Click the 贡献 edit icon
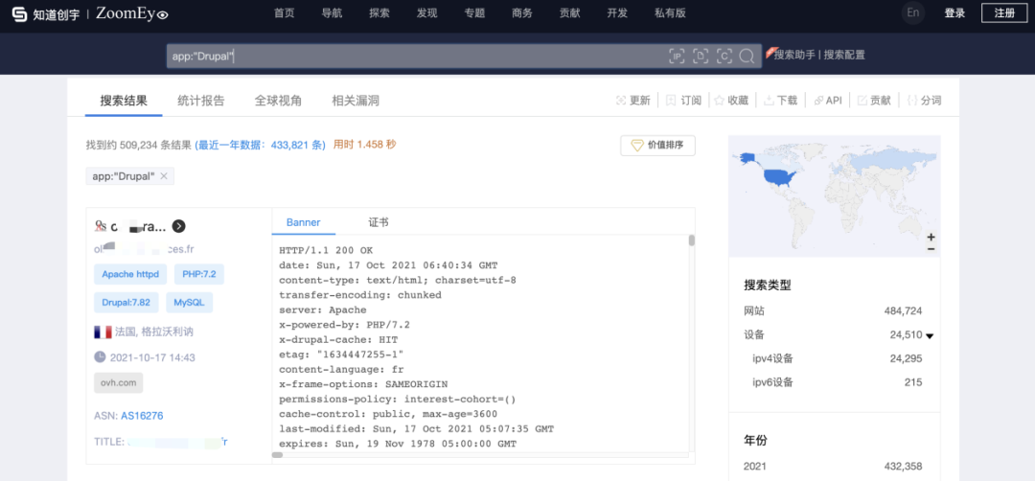This screenshot has width=1035, height=481. pos(862,101)
